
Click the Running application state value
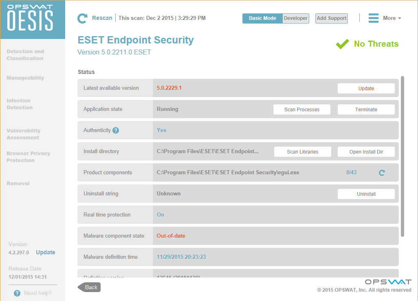tap(167, 109)
